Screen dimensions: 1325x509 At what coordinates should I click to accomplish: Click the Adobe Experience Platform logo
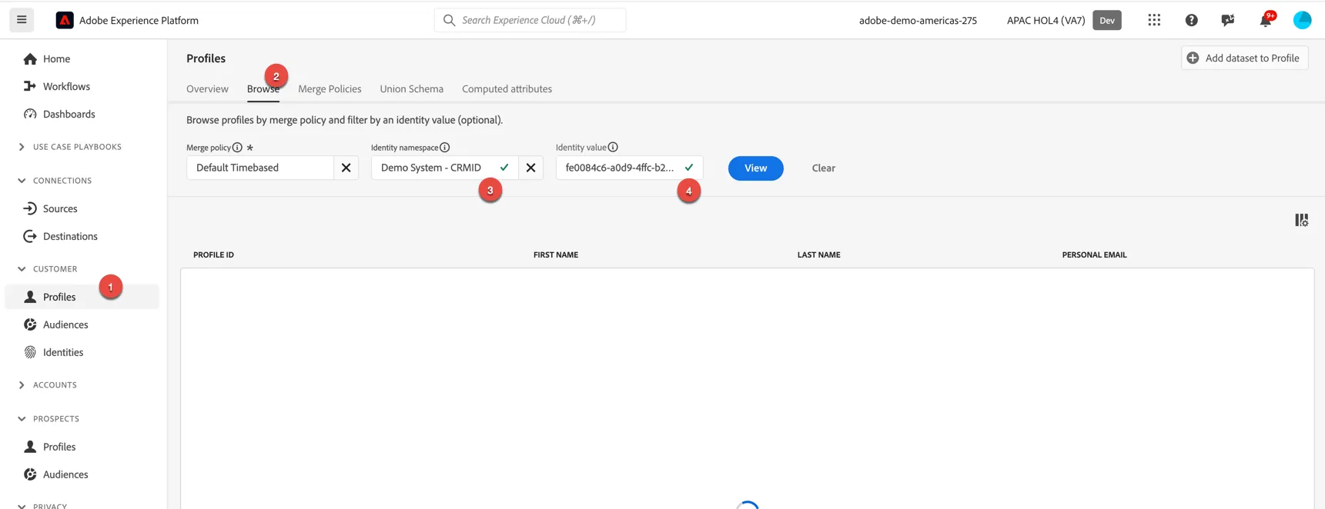tap(65, 20)
